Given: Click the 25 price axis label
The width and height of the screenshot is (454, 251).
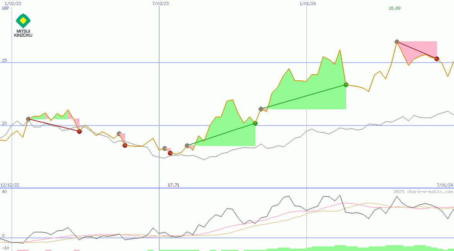Looking at the screenshot, I should click(4, 61).
